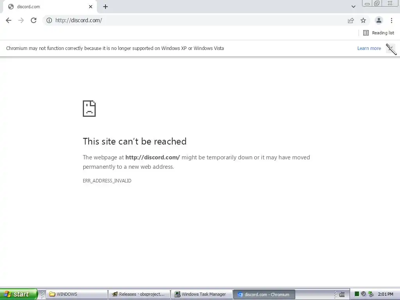Switch to WINDOWS folder taskbar item
Viewport: 400px width, 300px height.
[77, 294]
